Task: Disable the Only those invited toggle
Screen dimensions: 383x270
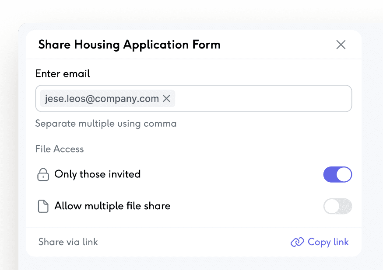Action: point(337,175)
